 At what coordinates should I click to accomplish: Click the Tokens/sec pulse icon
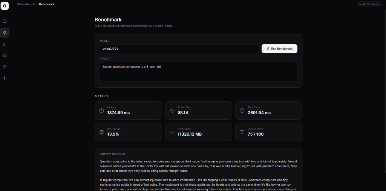(x=172, y=110)
